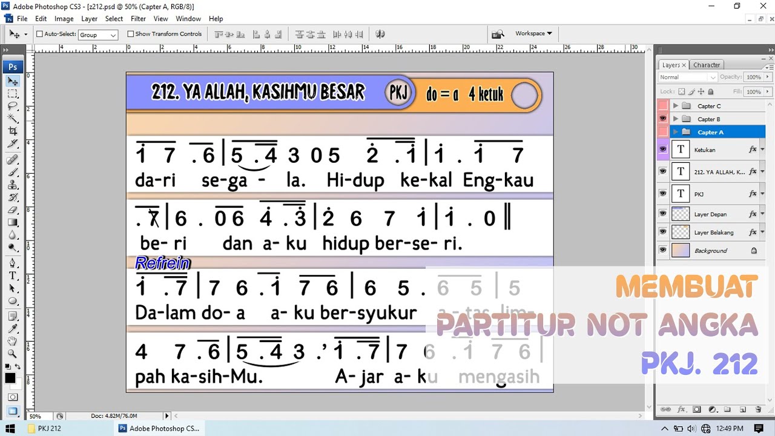Screen dimensions: 775x436
Task: Select the Horizontal Type tool
Action: pos(13,276)
